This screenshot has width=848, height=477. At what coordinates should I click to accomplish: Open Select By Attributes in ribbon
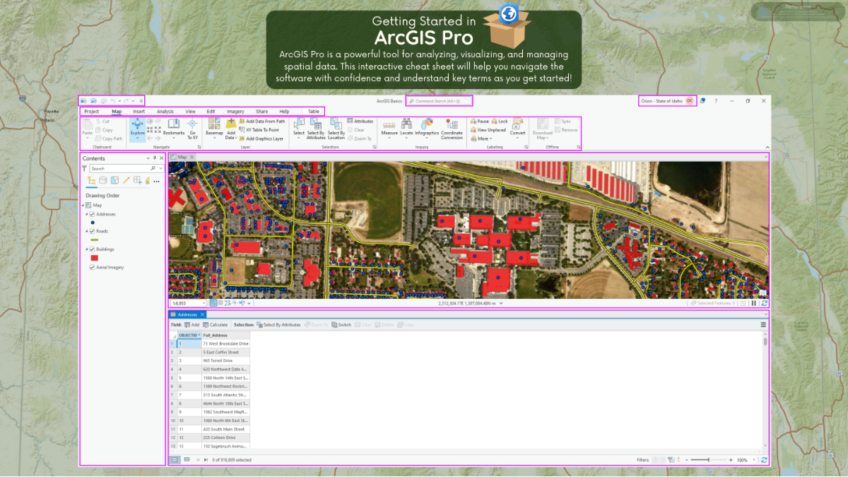pos(316,124)
